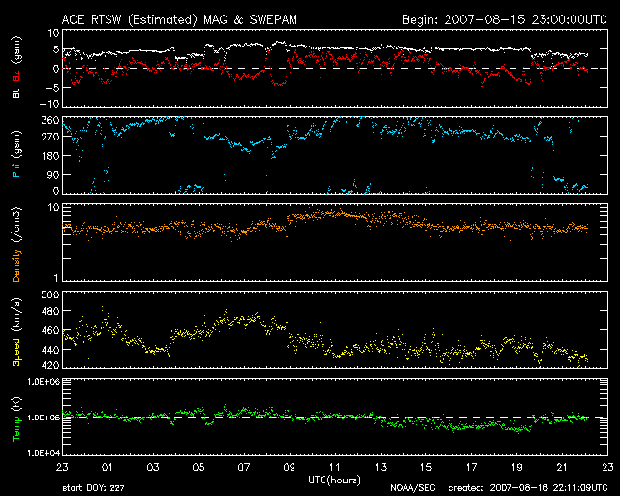Click the '11' hour tick label
Screen dimensions: 620x496
pos(335,467)
